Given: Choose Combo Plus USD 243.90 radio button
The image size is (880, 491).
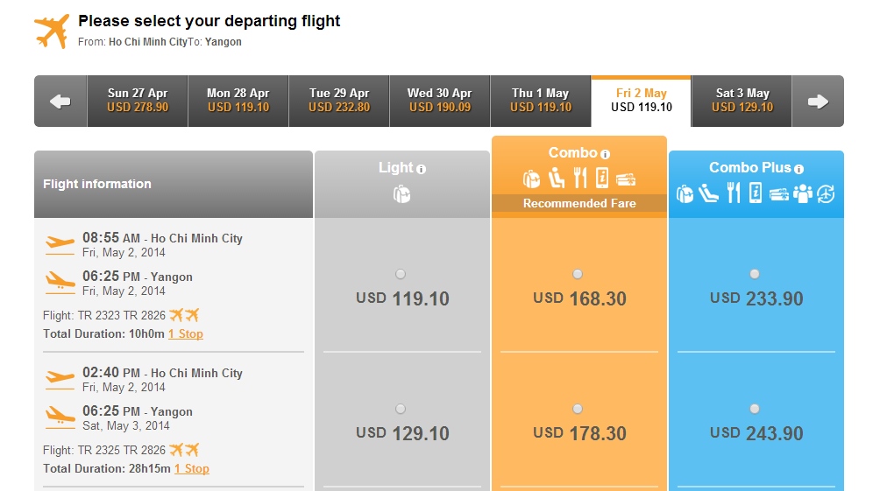Looking at the screenshot, I should (x=755, y=410).
